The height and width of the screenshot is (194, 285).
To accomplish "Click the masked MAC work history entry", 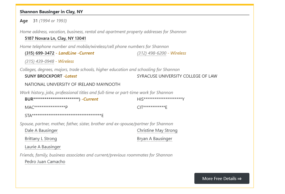I will [x=46, y=107].
